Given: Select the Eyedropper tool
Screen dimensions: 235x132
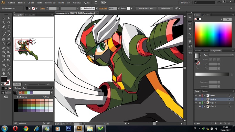Looking at the screenshot, I should click(3, 60).
